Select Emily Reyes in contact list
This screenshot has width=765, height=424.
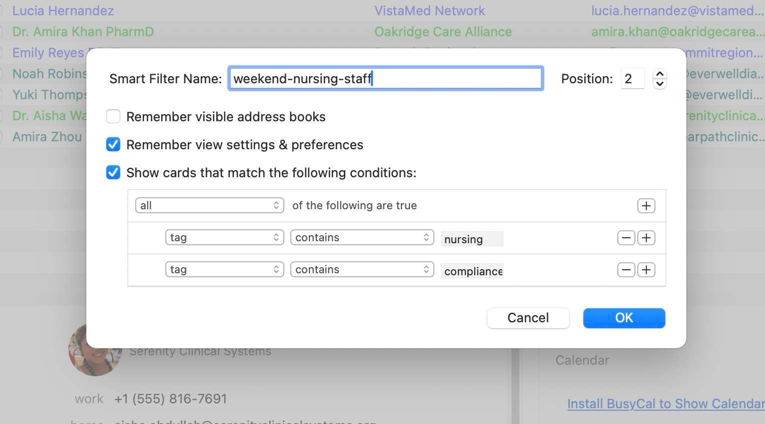48,53
